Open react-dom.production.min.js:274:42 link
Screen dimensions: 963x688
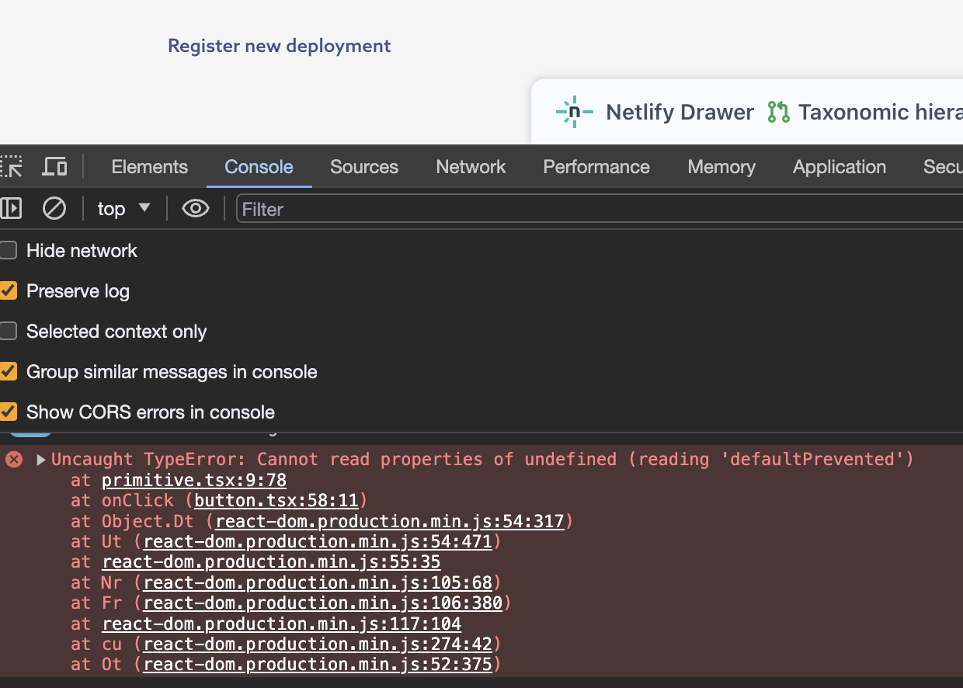click(x=318, y=644)
